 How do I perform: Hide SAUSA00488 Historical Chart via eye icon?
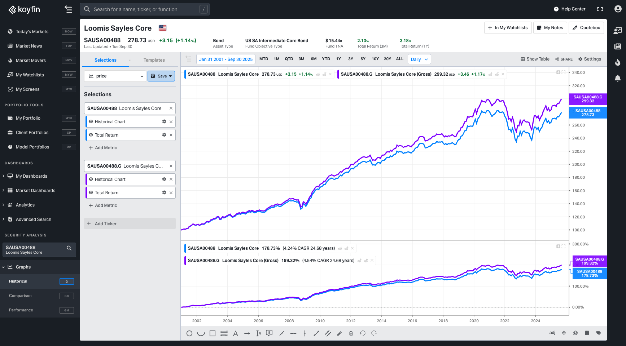[x=91, y=122]
